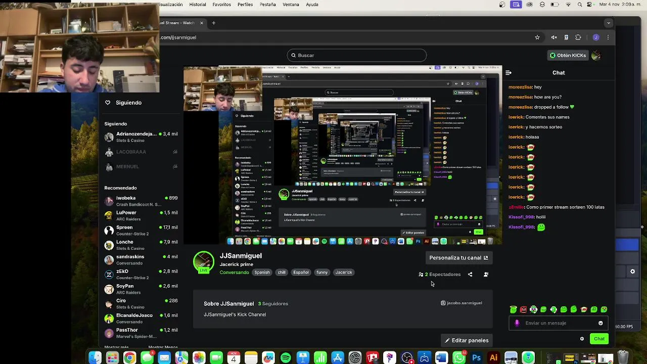Screen dimensions: 647x364
Task: Open ElcanaldeJoaco channel
Action: pyautogui.click(x=141, y=318)
